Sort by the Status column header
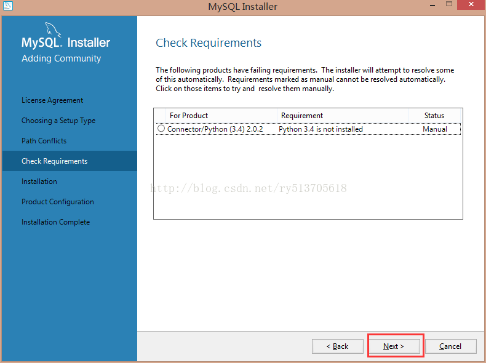This screenshot has height=363, width=486. pyautogui.click(x=434, y=116)
